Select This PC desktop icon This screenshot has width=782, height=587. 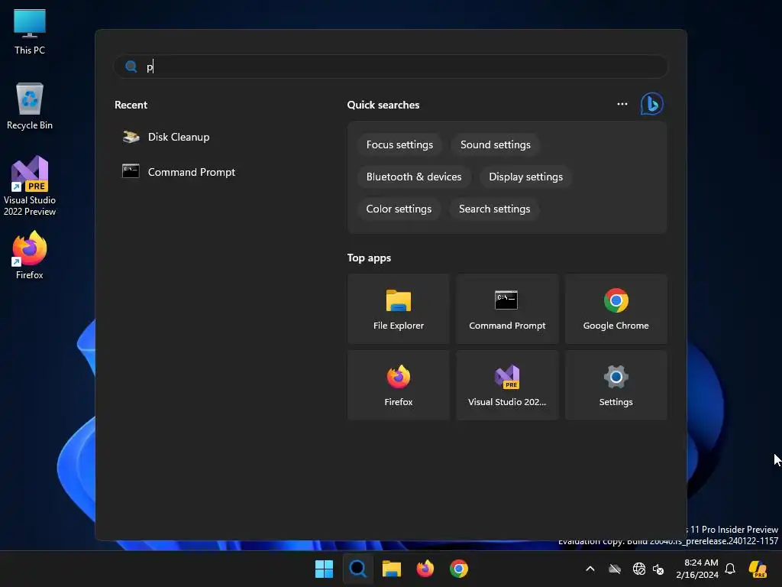point(30,31)
